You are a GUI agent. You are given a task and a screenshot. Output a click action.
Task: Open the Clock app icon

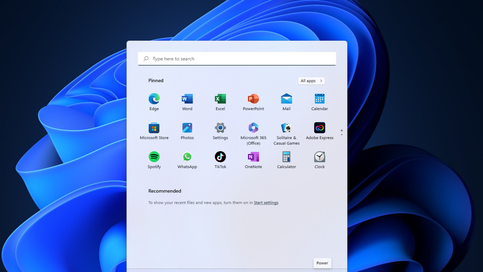(320, 160)
